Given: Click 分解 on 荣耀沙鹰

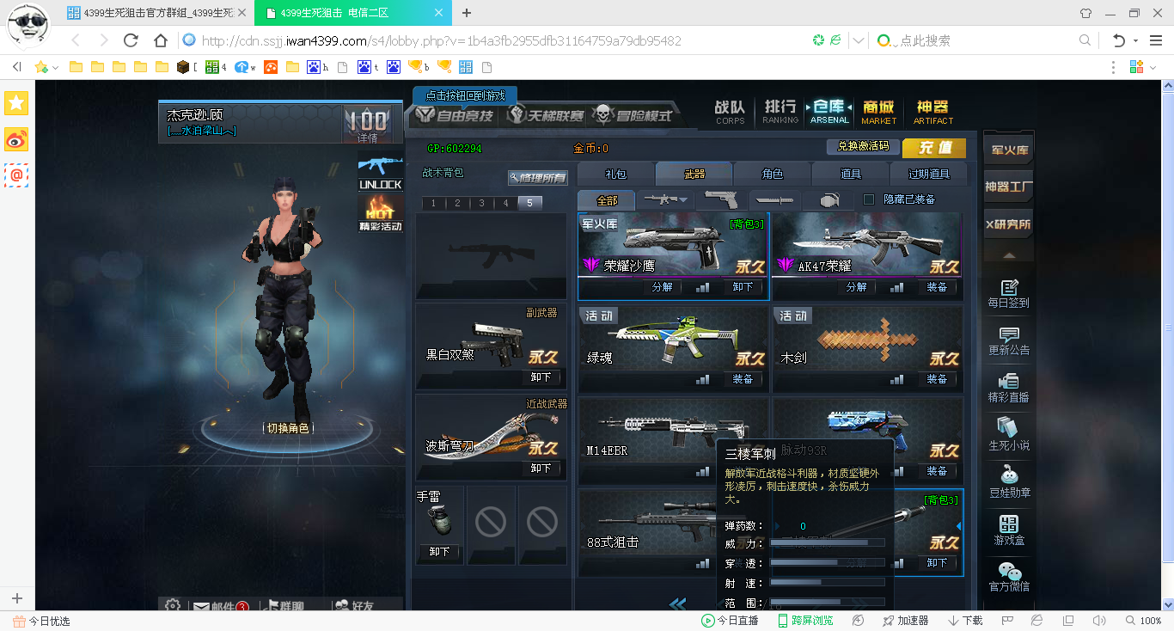Looking at the screenshot, I should coord(663,287).
